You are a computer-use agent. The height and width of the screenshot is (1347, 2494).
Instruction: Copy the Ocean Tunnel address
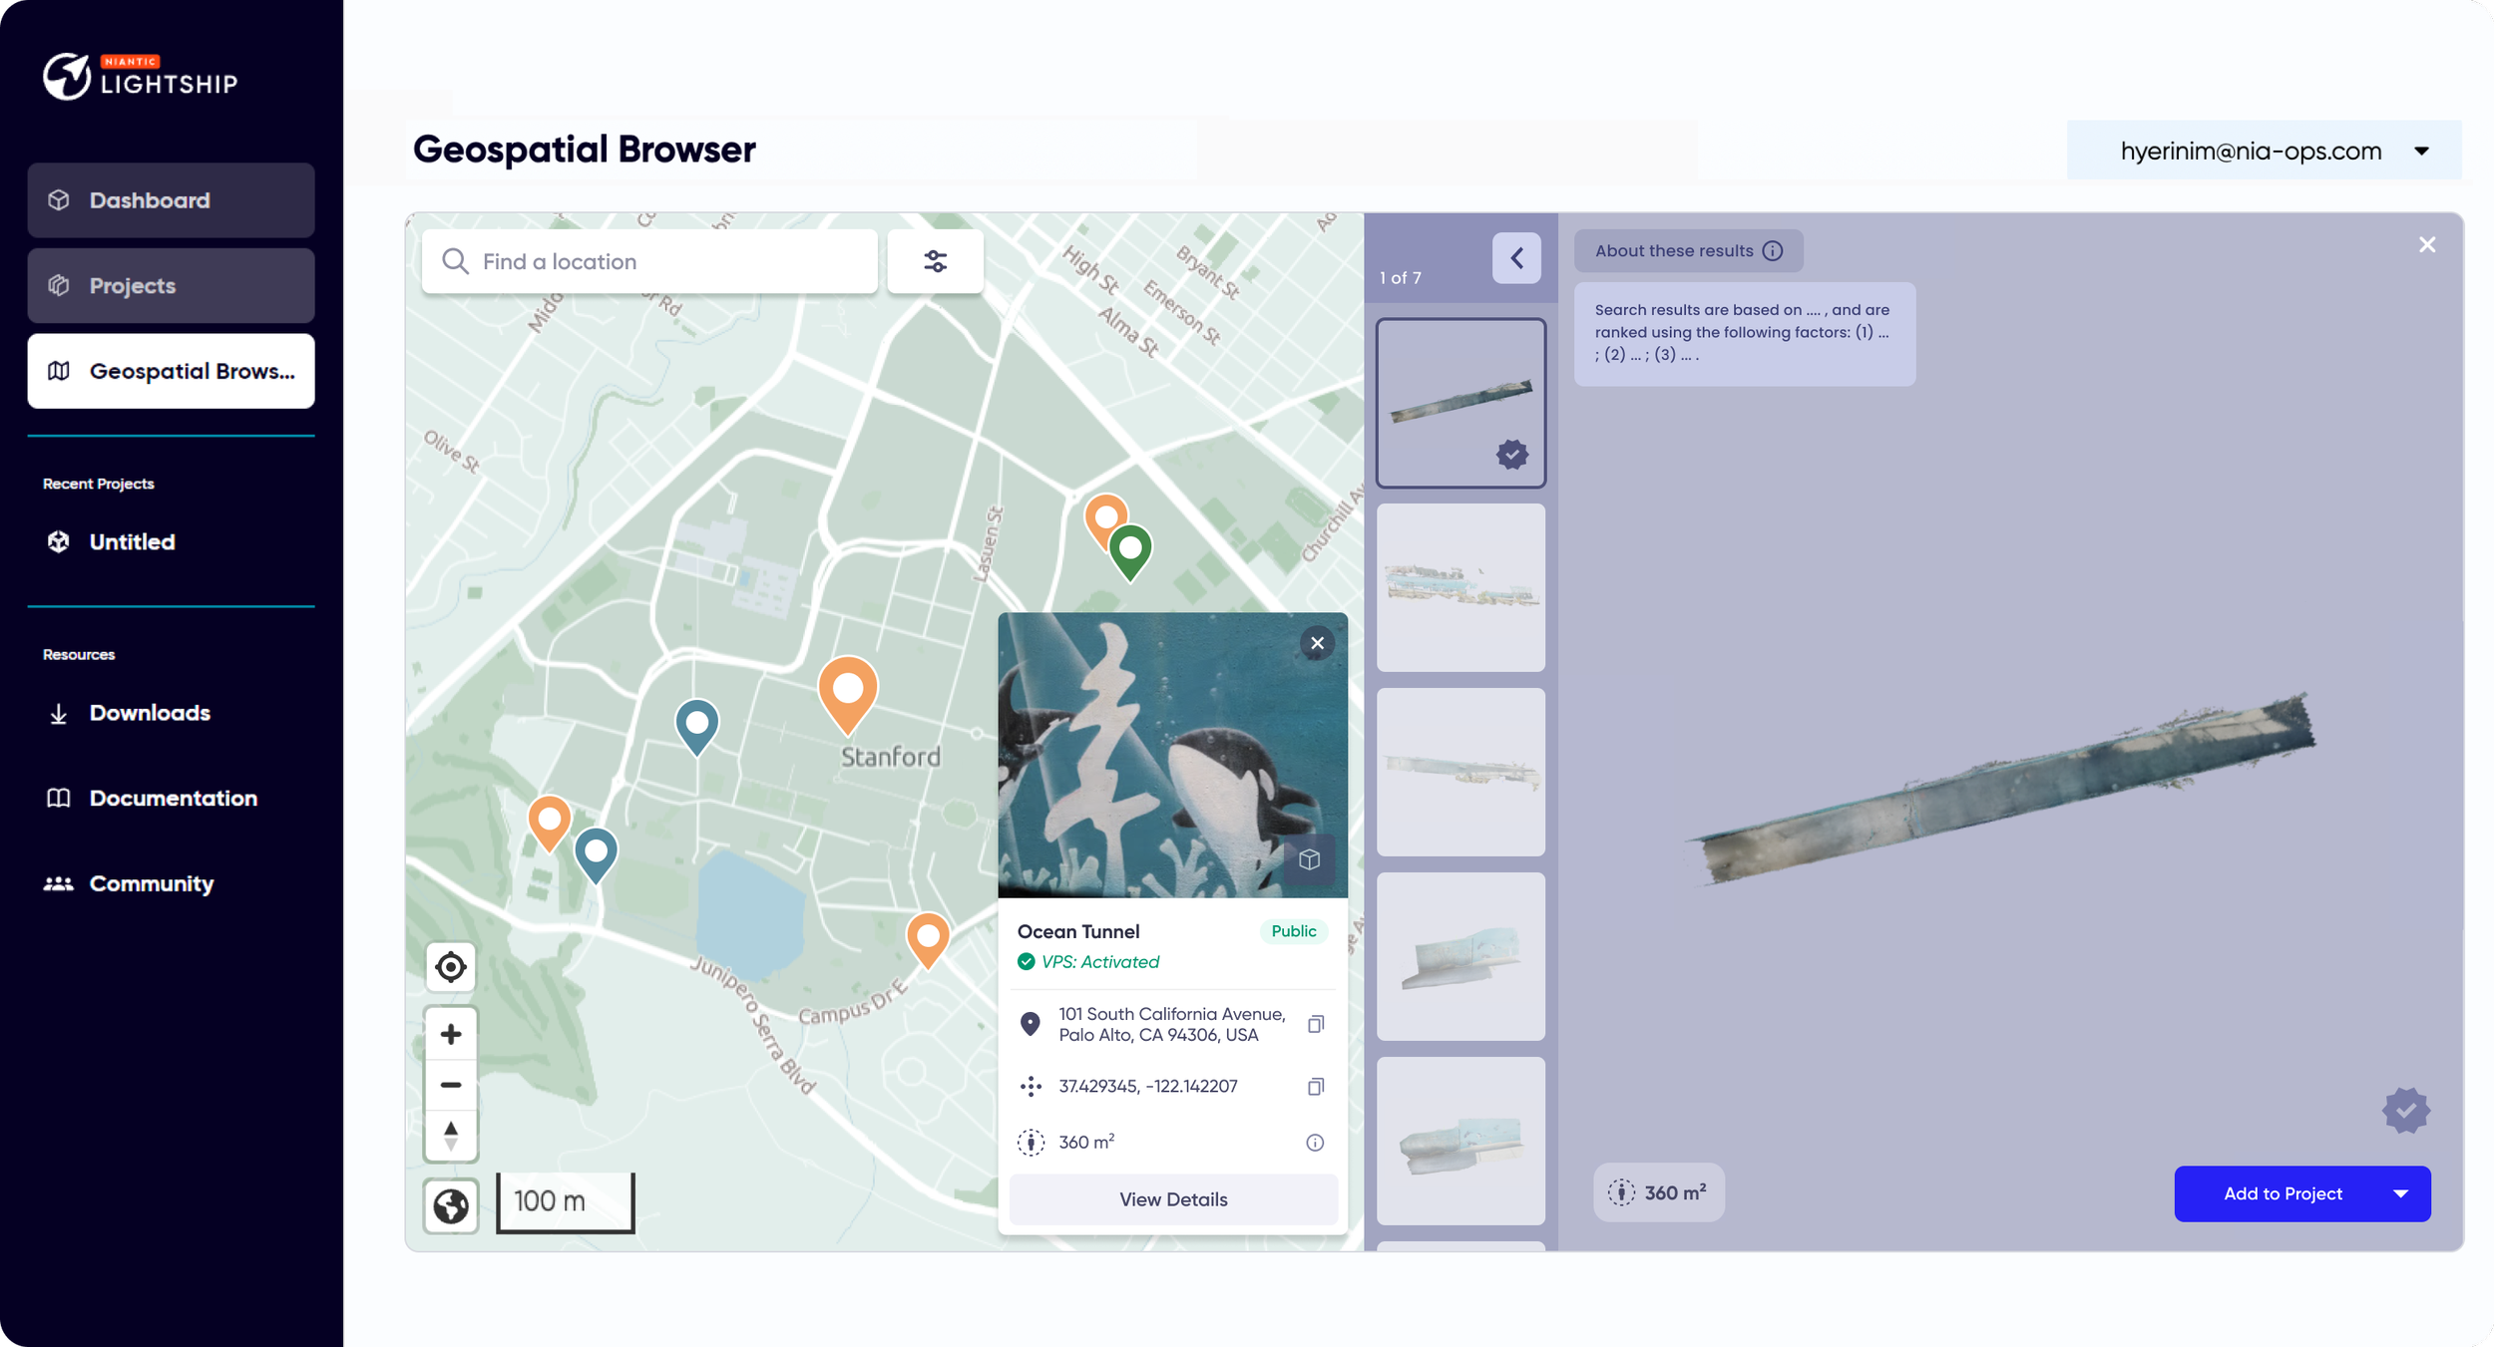(1315, 1024)
